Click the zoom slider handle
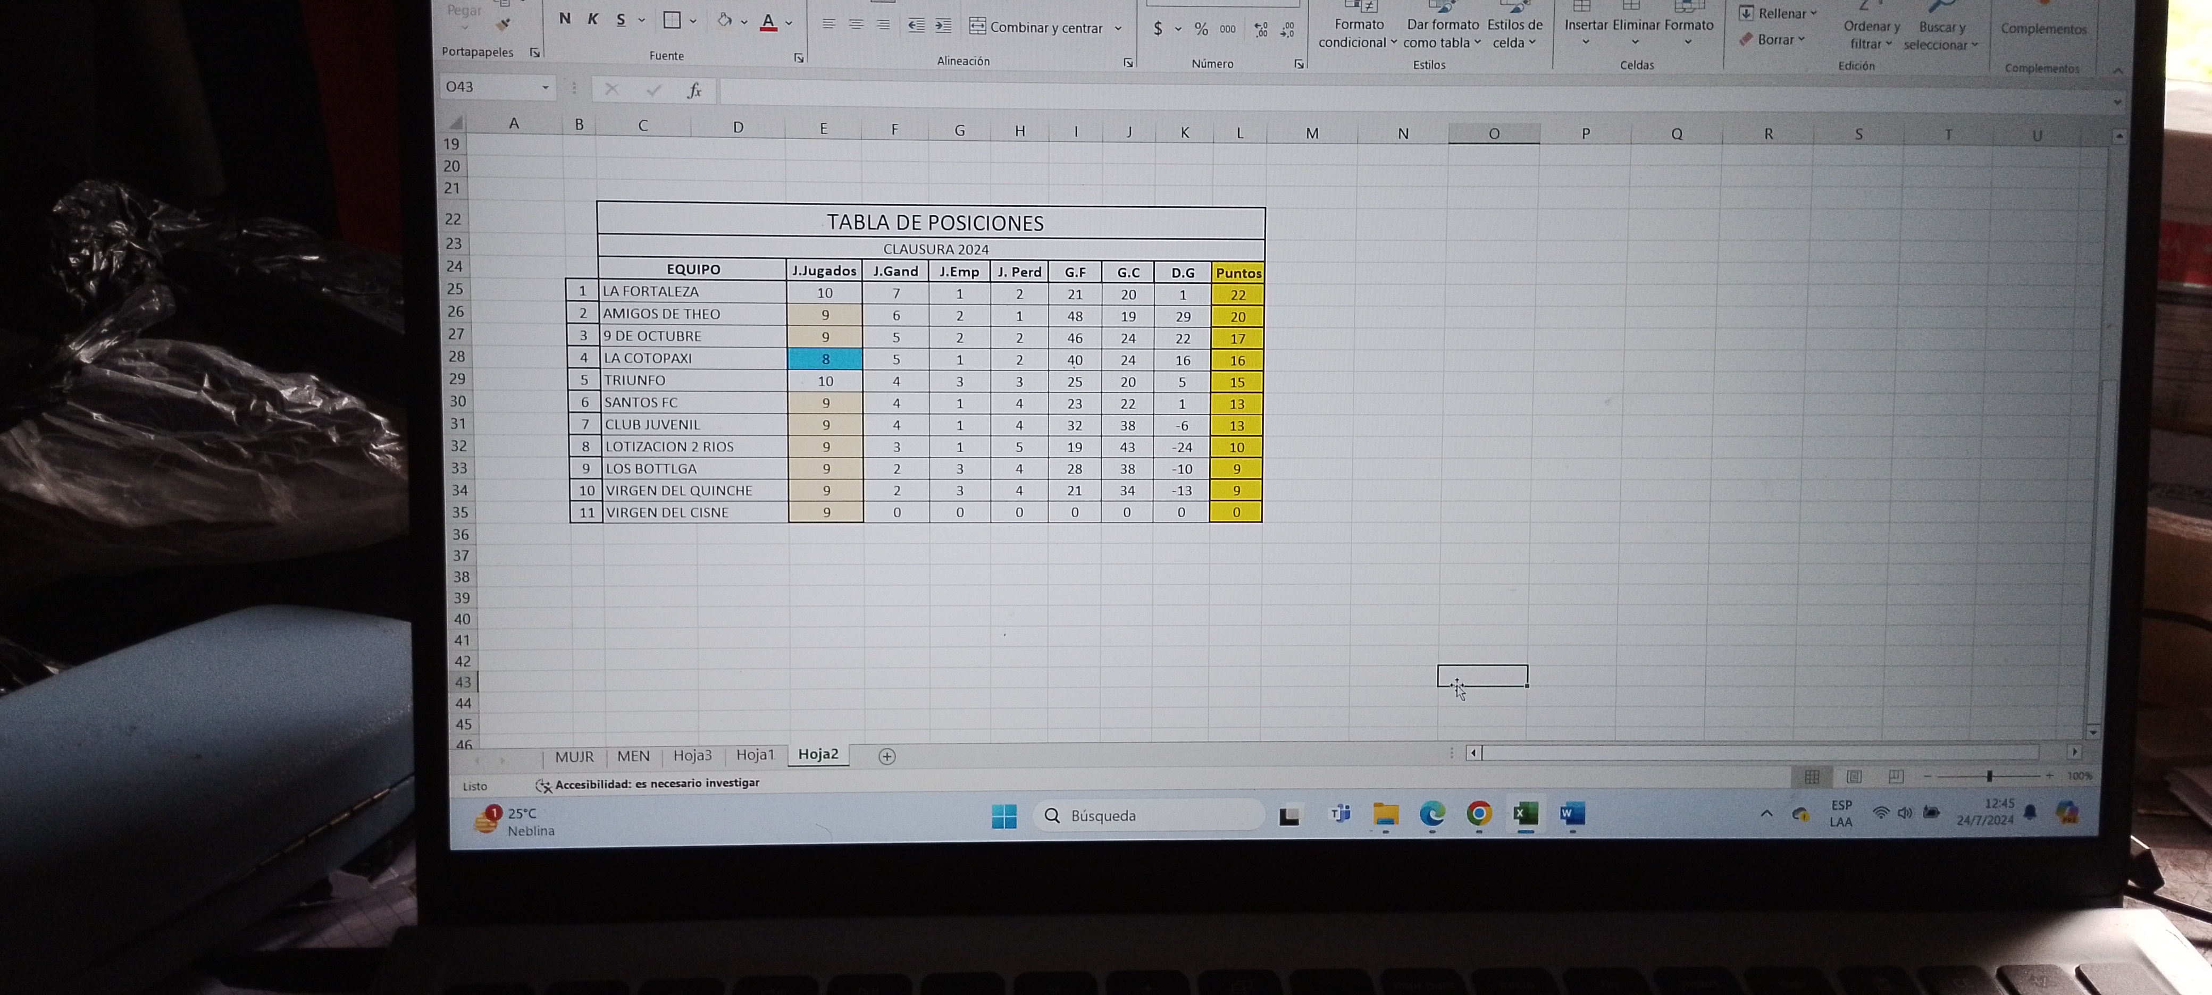 tap(1990, 776)
